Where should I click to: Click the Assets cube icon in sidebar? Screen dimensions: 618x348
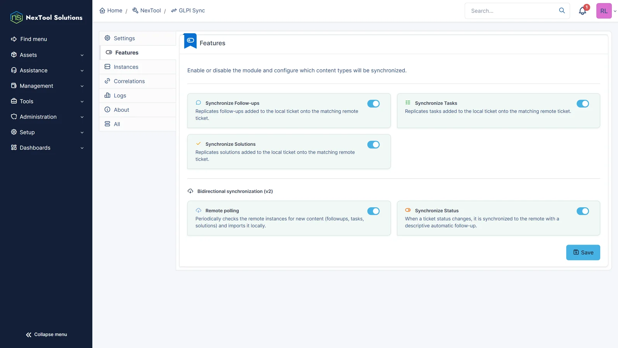[x=14, y=55]
